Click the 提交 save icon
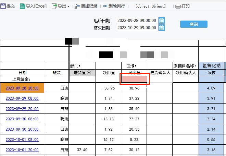Screen dimensions: 226x156 pyautogui.click(x=3, y=6)
